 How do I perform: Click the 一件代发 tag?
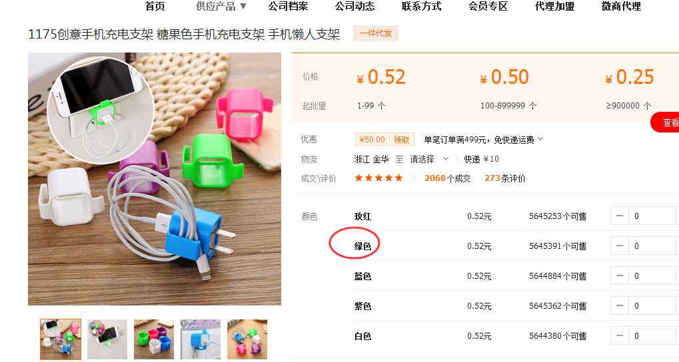(x=375, y=33)
